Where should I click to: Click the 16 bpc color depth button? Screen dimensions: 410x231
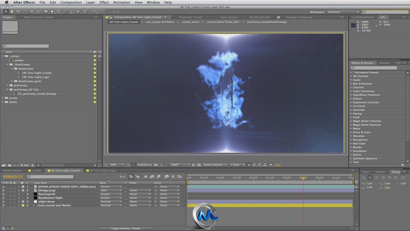(x=24, y=165)
